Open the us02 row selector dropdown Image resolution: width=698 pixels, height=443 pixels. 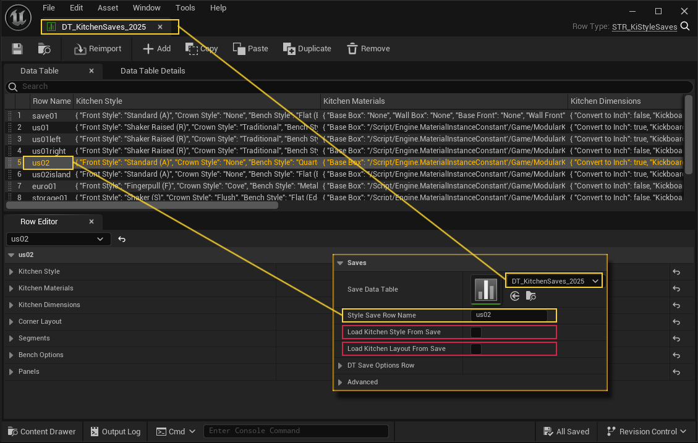tap(58, 239)
